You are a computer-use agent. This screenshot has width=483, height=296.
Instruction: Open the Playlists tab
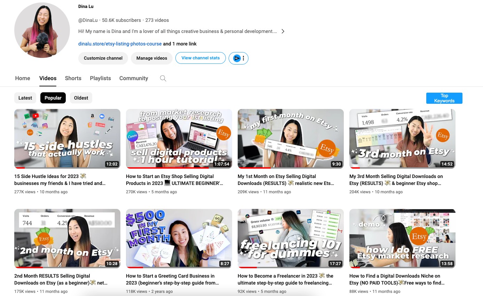[x=100, y=78]
